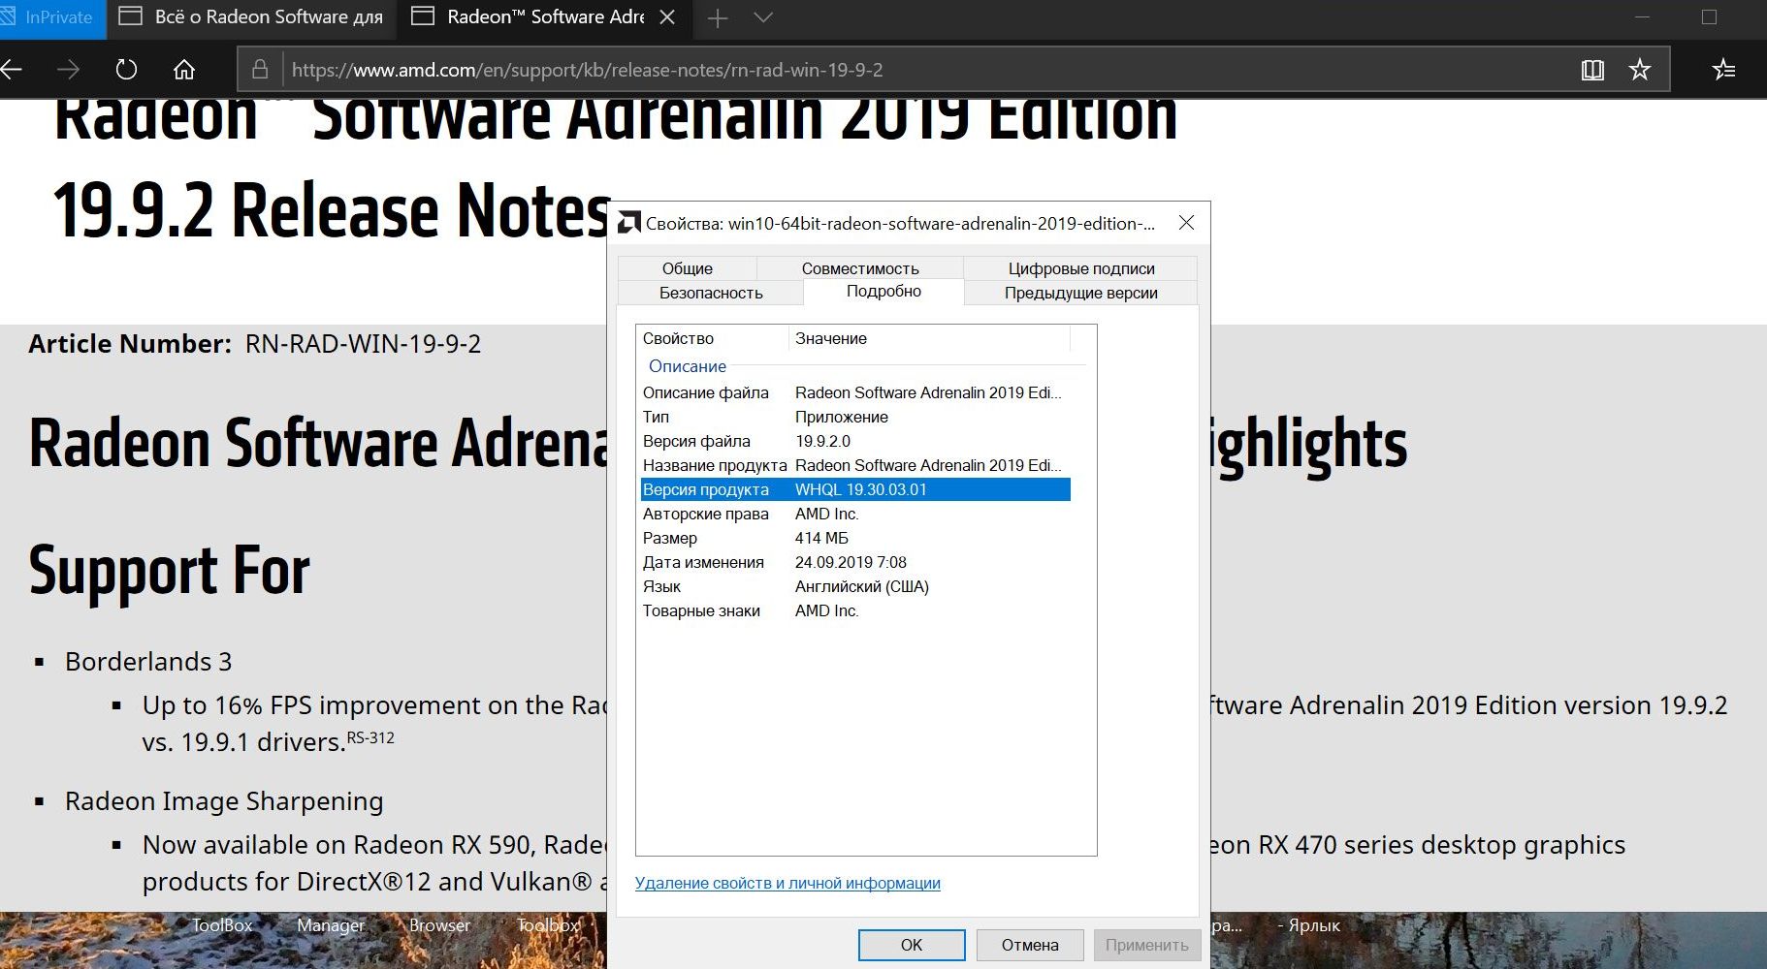Image resolution: width=1767 pixels, height=969 pixels.
Task: Select the 'Описание файла' row
Action: tap(855, 392)
